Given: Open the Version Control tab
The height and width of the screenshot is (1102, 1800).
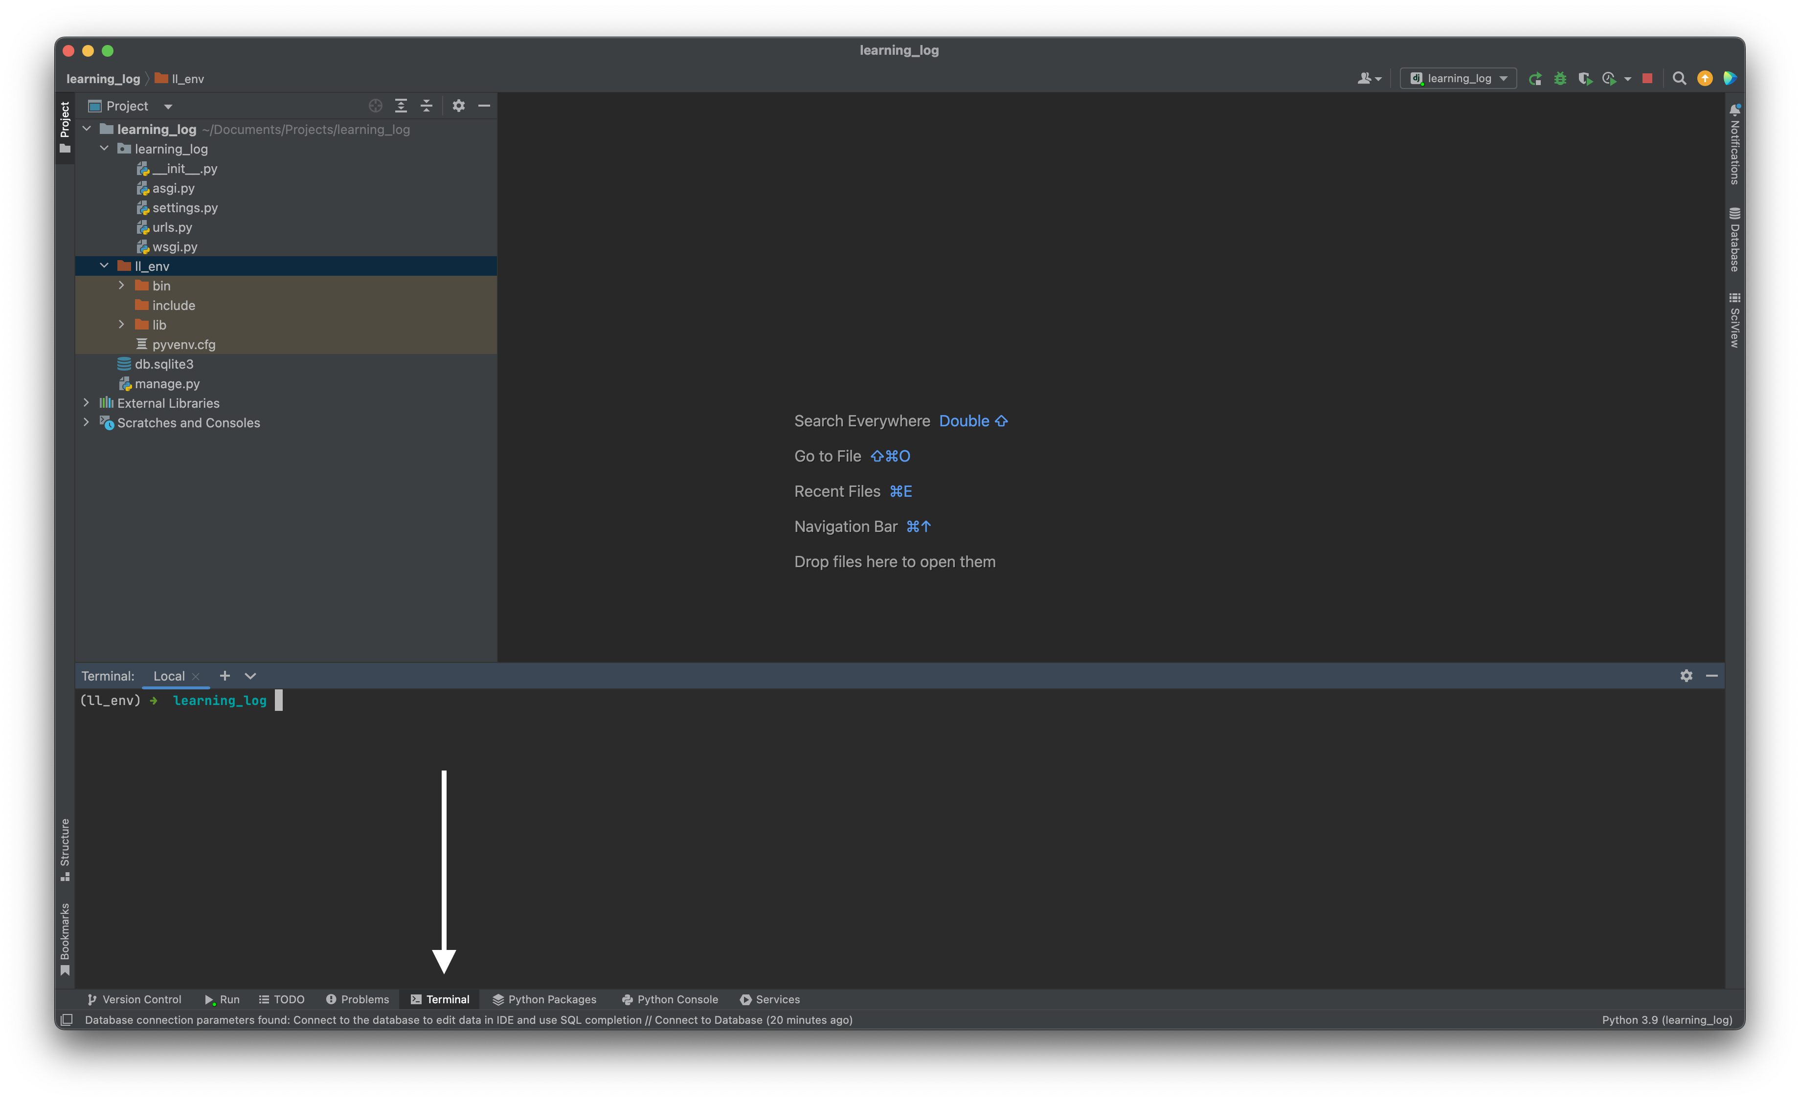Looking at the screenshot, I should 135,1000.
